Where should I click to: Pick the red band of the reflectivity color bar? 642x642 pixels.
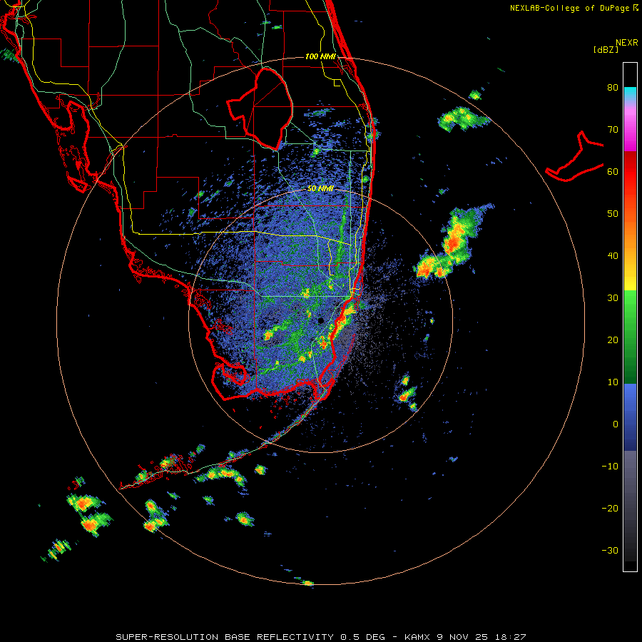pyautogui.click(x=630, y=172)
